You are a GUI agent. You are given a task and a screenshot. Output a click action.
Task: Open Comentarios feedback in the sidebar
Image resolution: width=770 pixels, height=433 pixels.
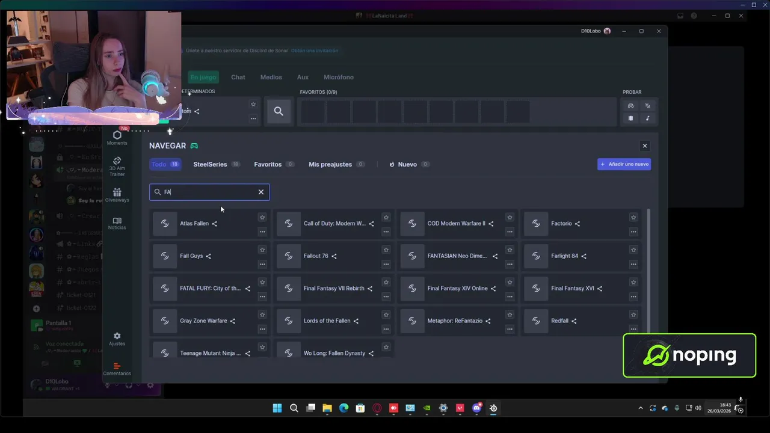tap(117, 369)
